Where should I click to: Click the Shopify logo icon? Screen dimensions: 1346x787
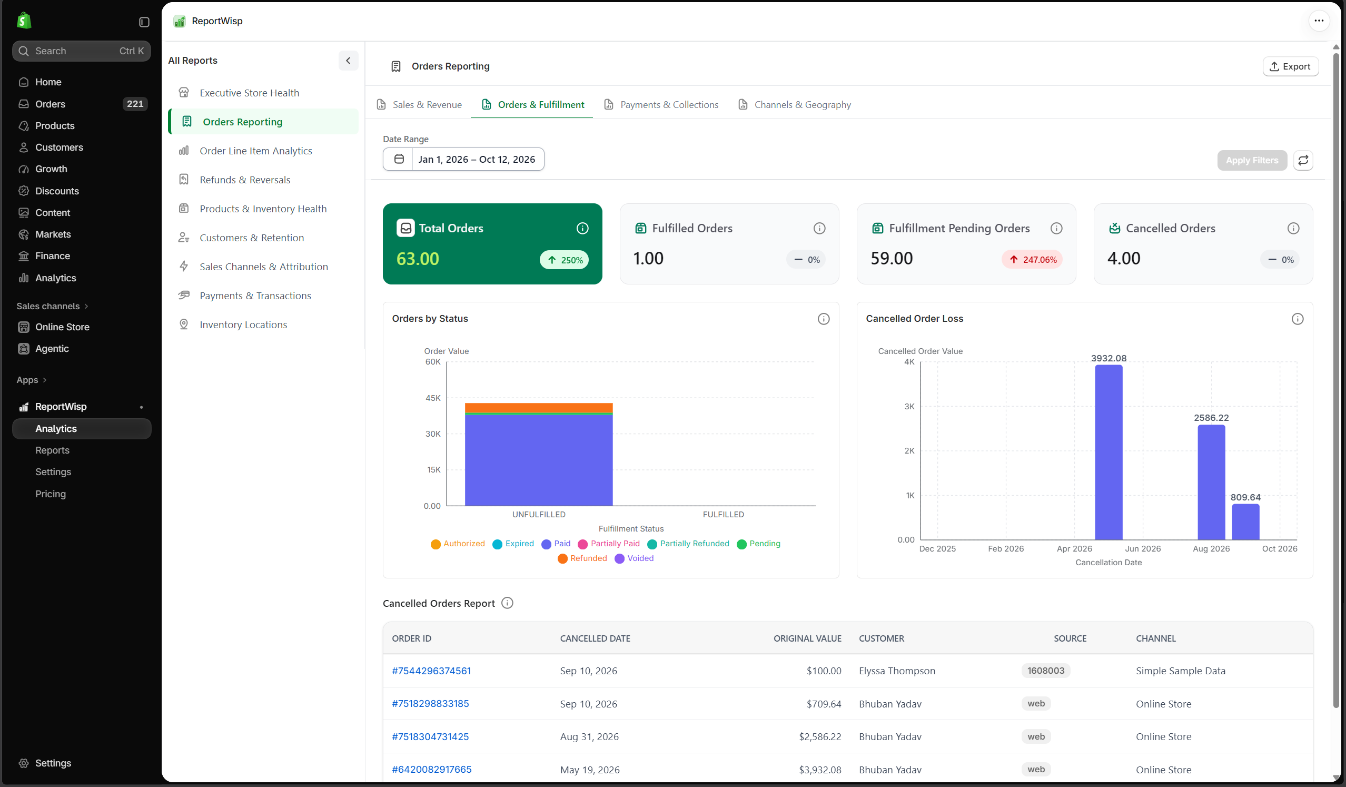[24, 21]
